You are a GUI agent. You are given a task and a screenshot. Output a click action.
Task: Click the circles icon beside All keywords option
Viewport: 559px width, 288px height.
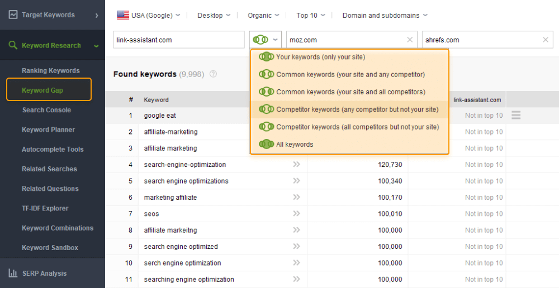(x=266, y=144)
